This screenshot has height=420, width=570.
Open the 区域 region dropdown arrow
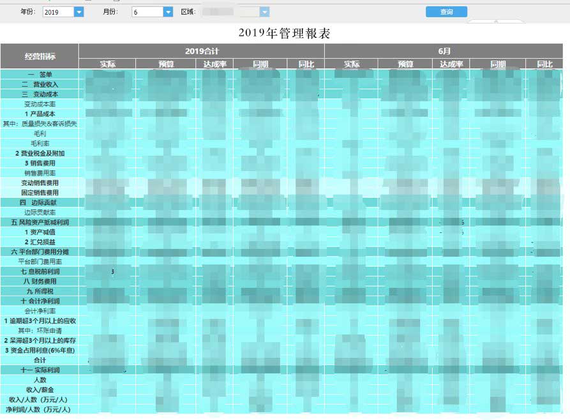[265, 12]
